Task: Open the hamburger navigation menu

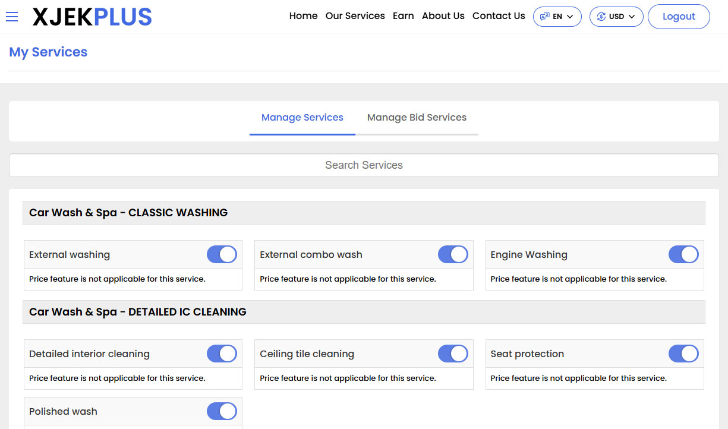Action: [x=12, y=17]
